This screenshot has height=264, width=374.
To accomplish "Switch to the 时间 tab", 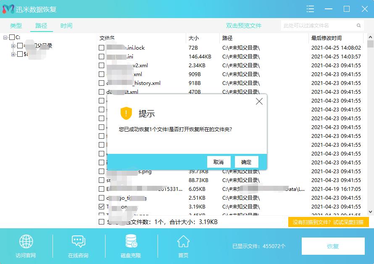I will coord(66,25).
